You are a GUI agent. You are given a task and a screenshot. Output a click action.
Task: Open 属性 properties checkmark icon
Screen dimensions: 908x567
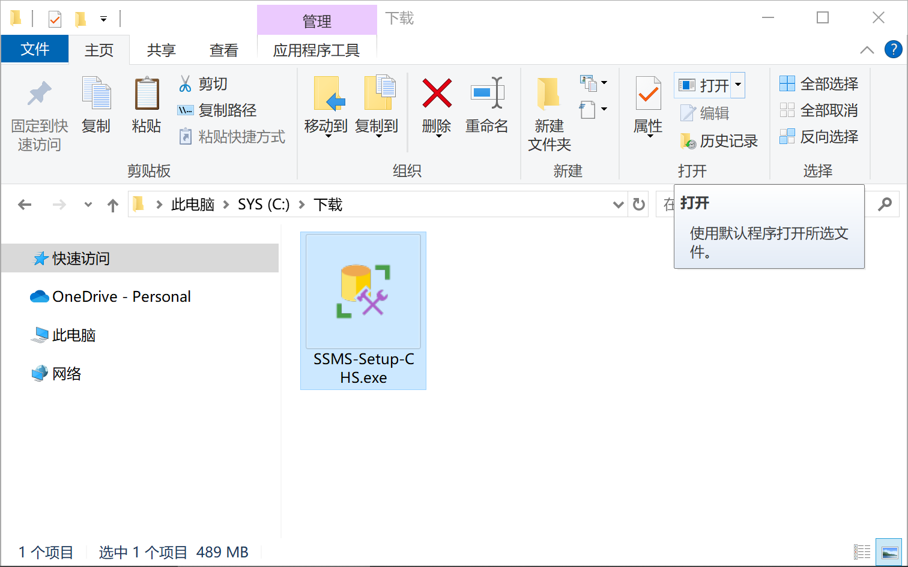tap(648, 94)
